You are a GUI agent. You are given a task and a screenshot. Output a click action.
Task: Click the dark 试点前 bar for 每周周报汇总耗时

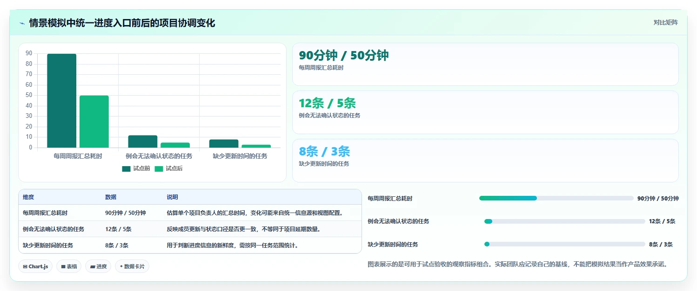coord(61,101)
